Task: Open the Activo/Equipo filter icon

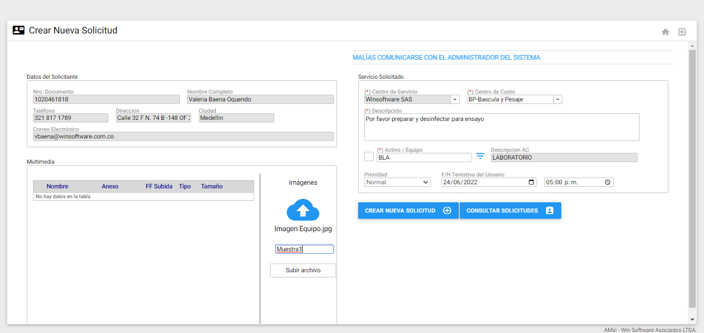Action: click(480, 156)
